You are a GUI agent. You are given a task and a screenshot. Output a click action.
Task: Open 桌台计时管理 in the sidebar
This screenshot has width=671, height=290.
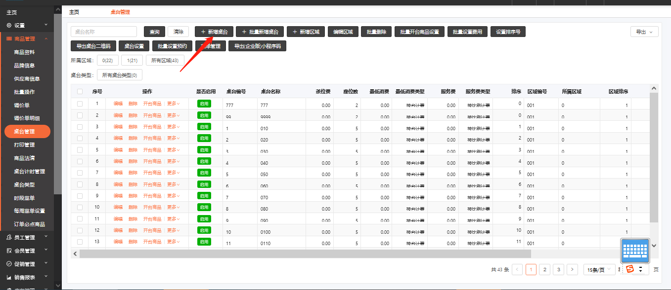[30, 172]
